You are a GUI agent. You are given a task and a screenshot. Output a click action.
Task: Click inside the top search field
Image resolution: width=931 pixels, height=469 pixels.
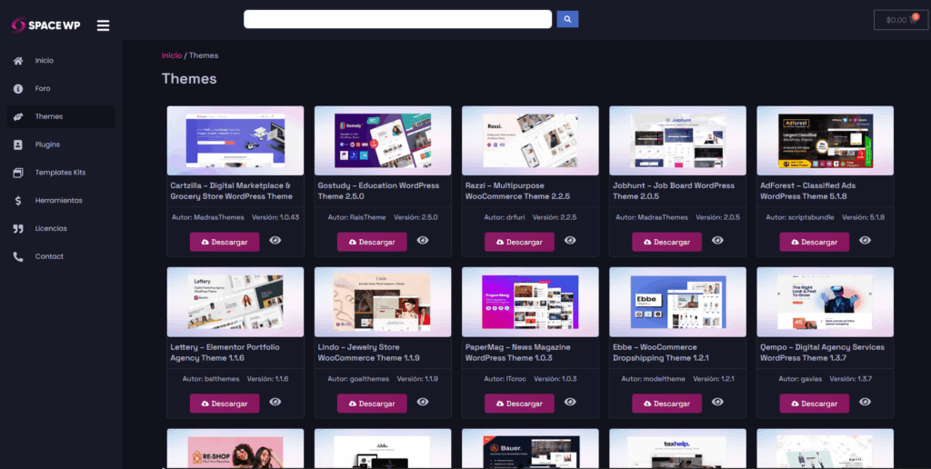(x=398, y=19)
